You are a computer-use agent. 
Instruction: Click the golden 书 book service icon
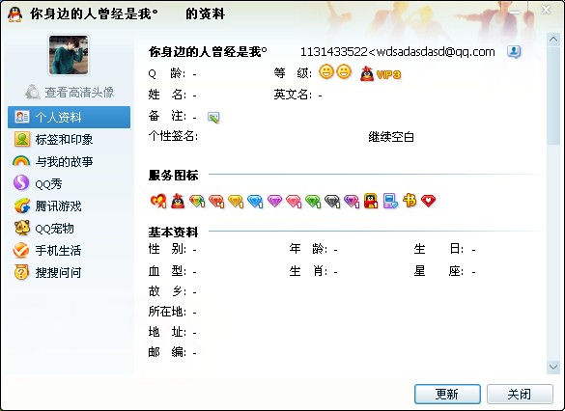point(410,200)
